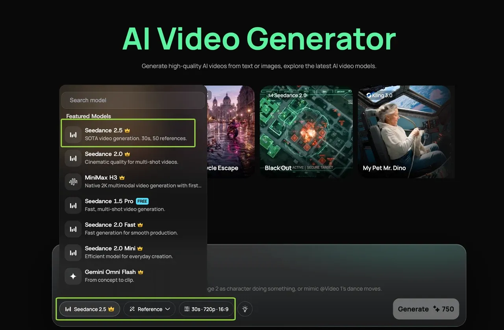Image resolution: width=504 pixels, height=330 pixels.
Task: Choose Seedance 2.0 Mini model entry
Action: (x=134, y=252)
